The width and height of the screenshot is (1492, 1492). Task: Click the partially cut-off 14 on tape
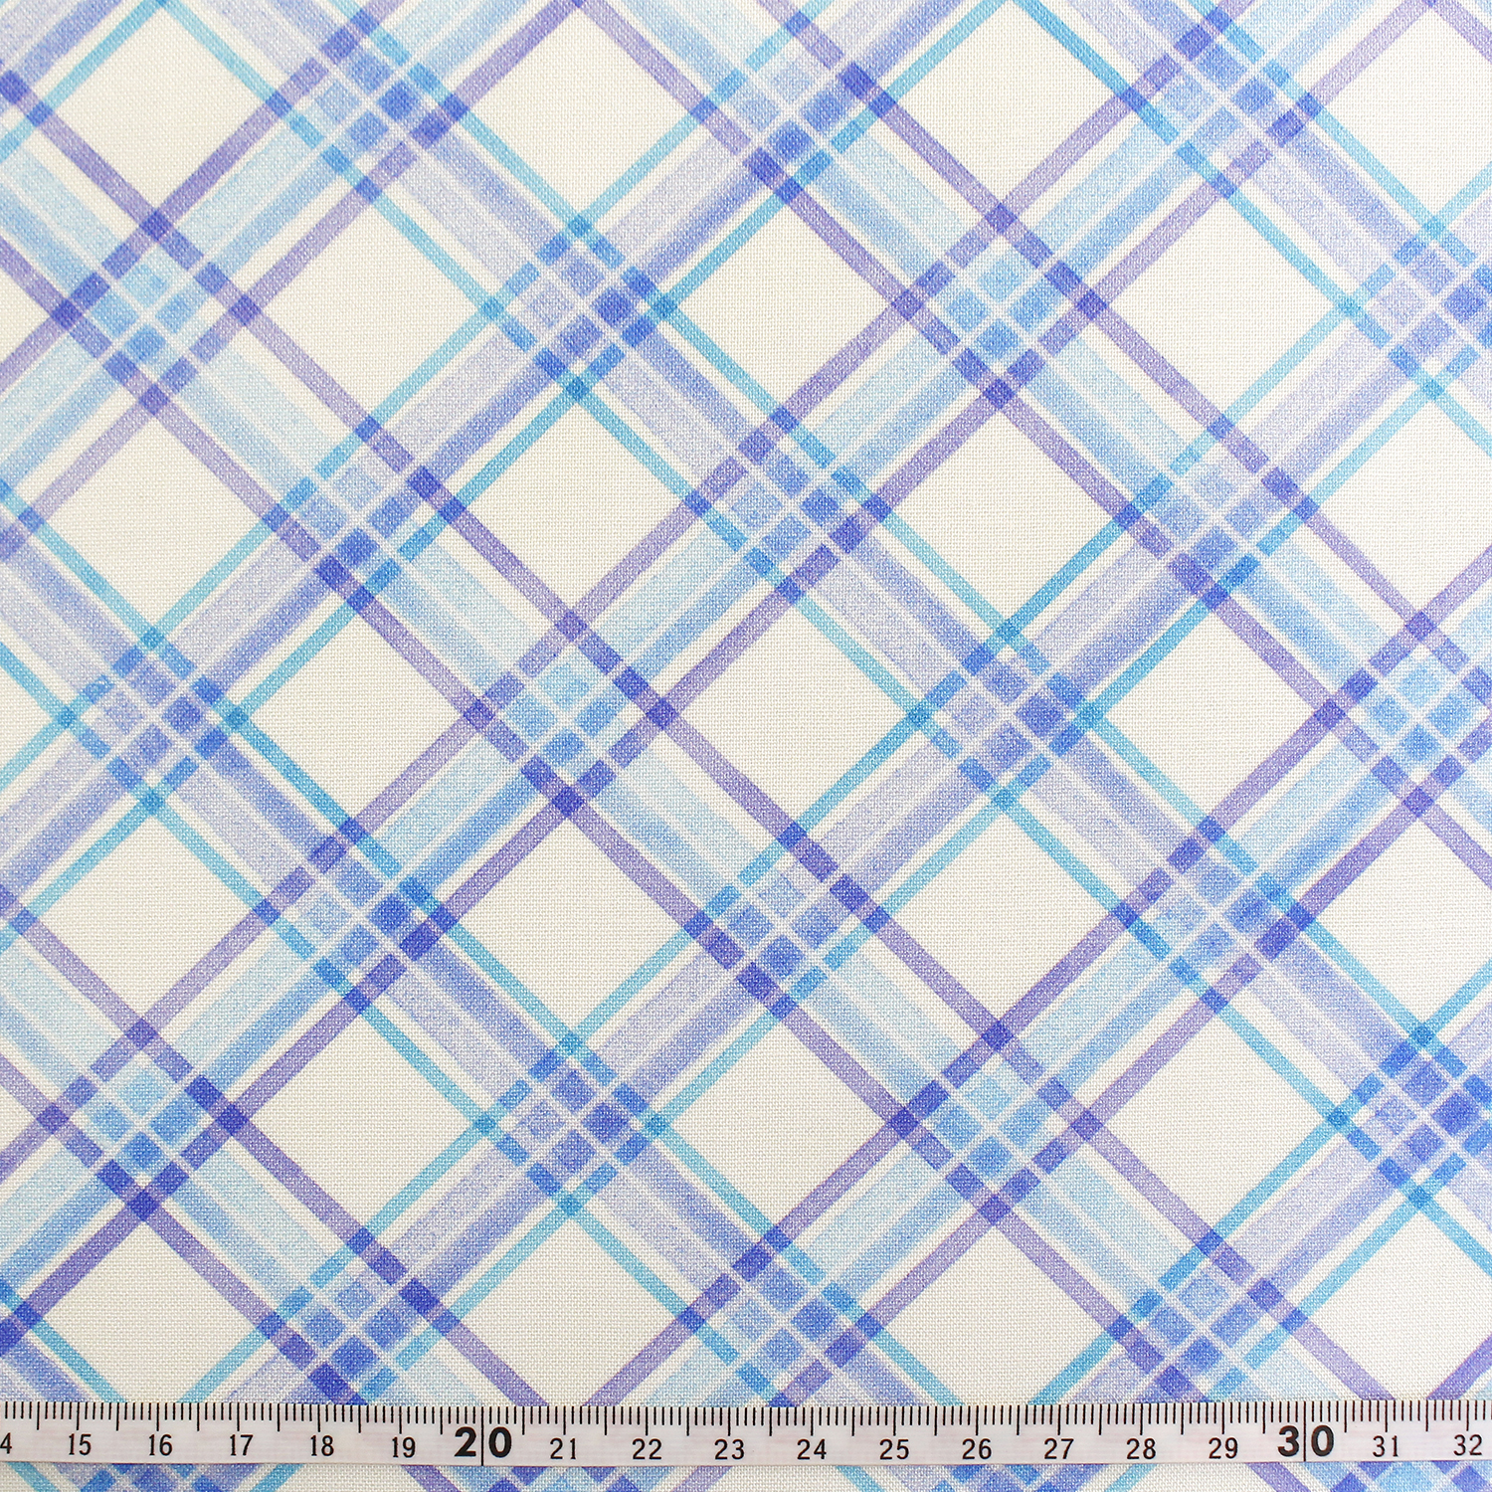pyautogui.click(x=8, y=1444)
